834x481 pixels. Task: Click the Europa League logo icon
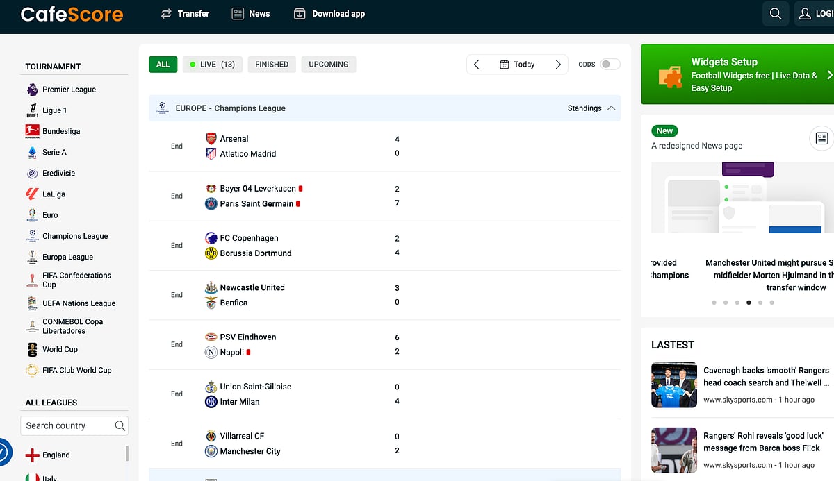[x=32, y=257]
